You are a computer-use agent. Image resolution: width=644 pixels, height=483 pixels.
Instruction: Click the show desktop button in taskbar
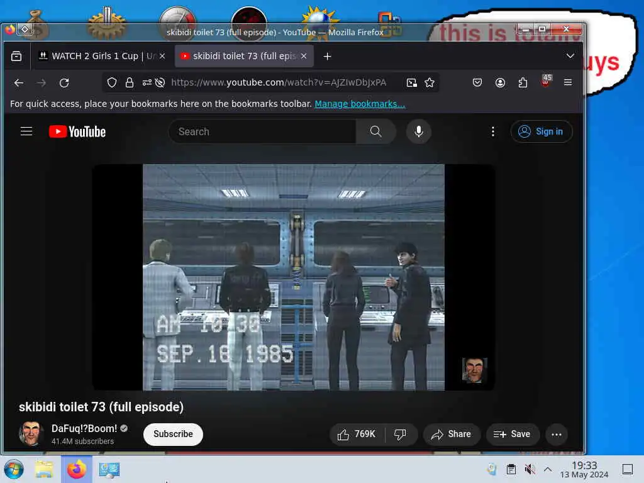(x=628, y=469)
